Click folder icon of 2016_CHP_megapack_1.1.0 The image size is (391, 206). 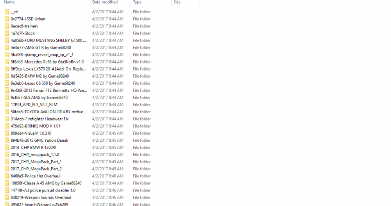coord(7,155)
